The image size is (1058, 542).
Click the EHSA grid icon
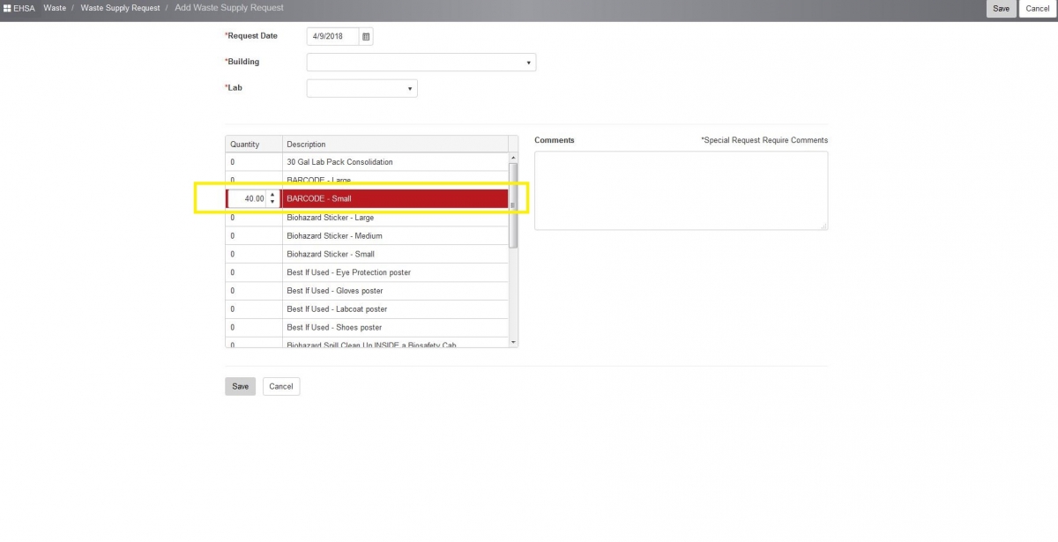pos(7,8)
